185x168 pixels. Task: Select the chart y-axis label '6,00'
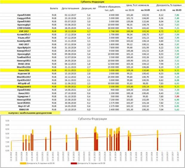(x=7, y=150)
